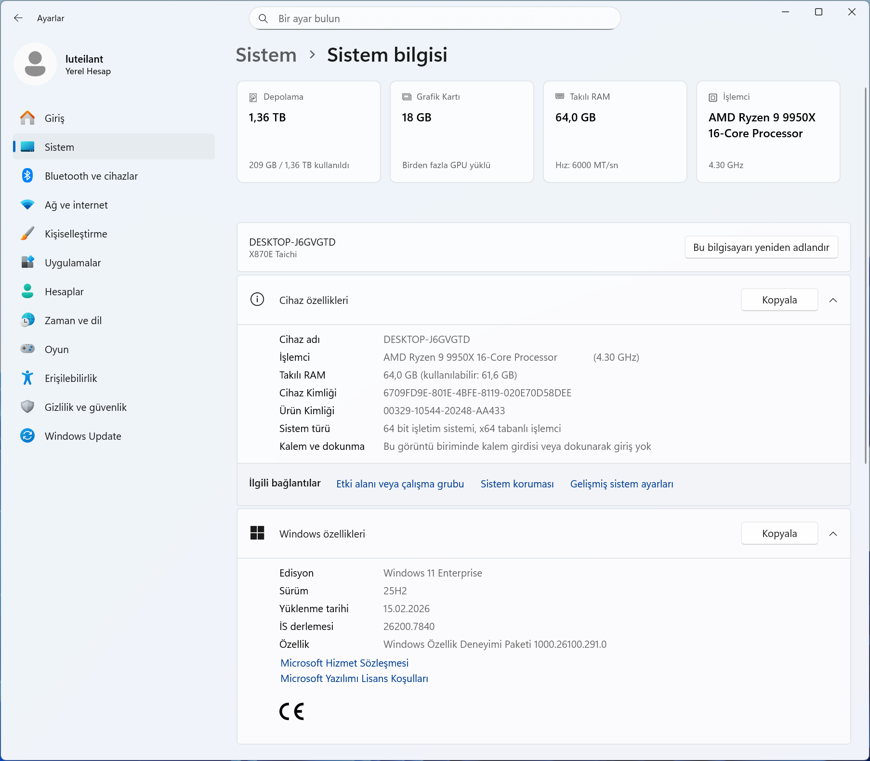
Task: Click the Windows Update sync icon
Action: click(x=27, y=436)
